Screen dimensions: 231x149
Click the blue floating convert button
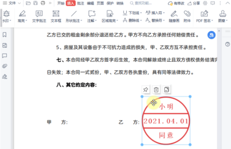[x=211, y=35]
